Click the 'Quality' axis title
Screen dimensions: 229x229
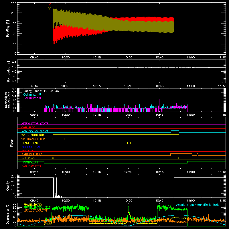[8, 186]
